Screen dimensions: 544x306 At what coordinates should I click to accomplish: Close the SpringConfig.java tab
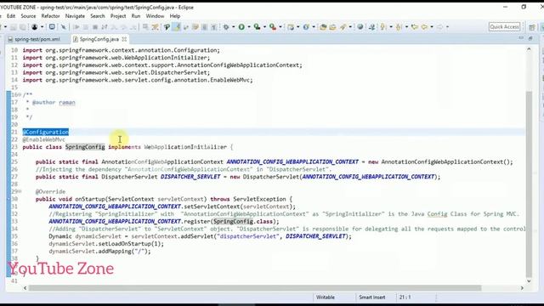pyautogui.click(x=124, y=39)
